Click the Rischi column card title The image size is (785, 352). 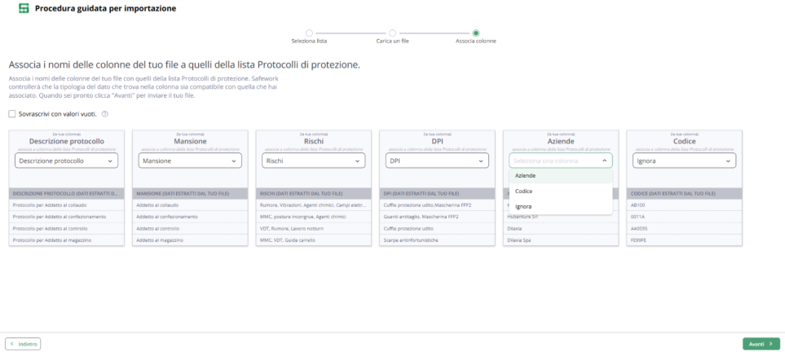[313, 142]
